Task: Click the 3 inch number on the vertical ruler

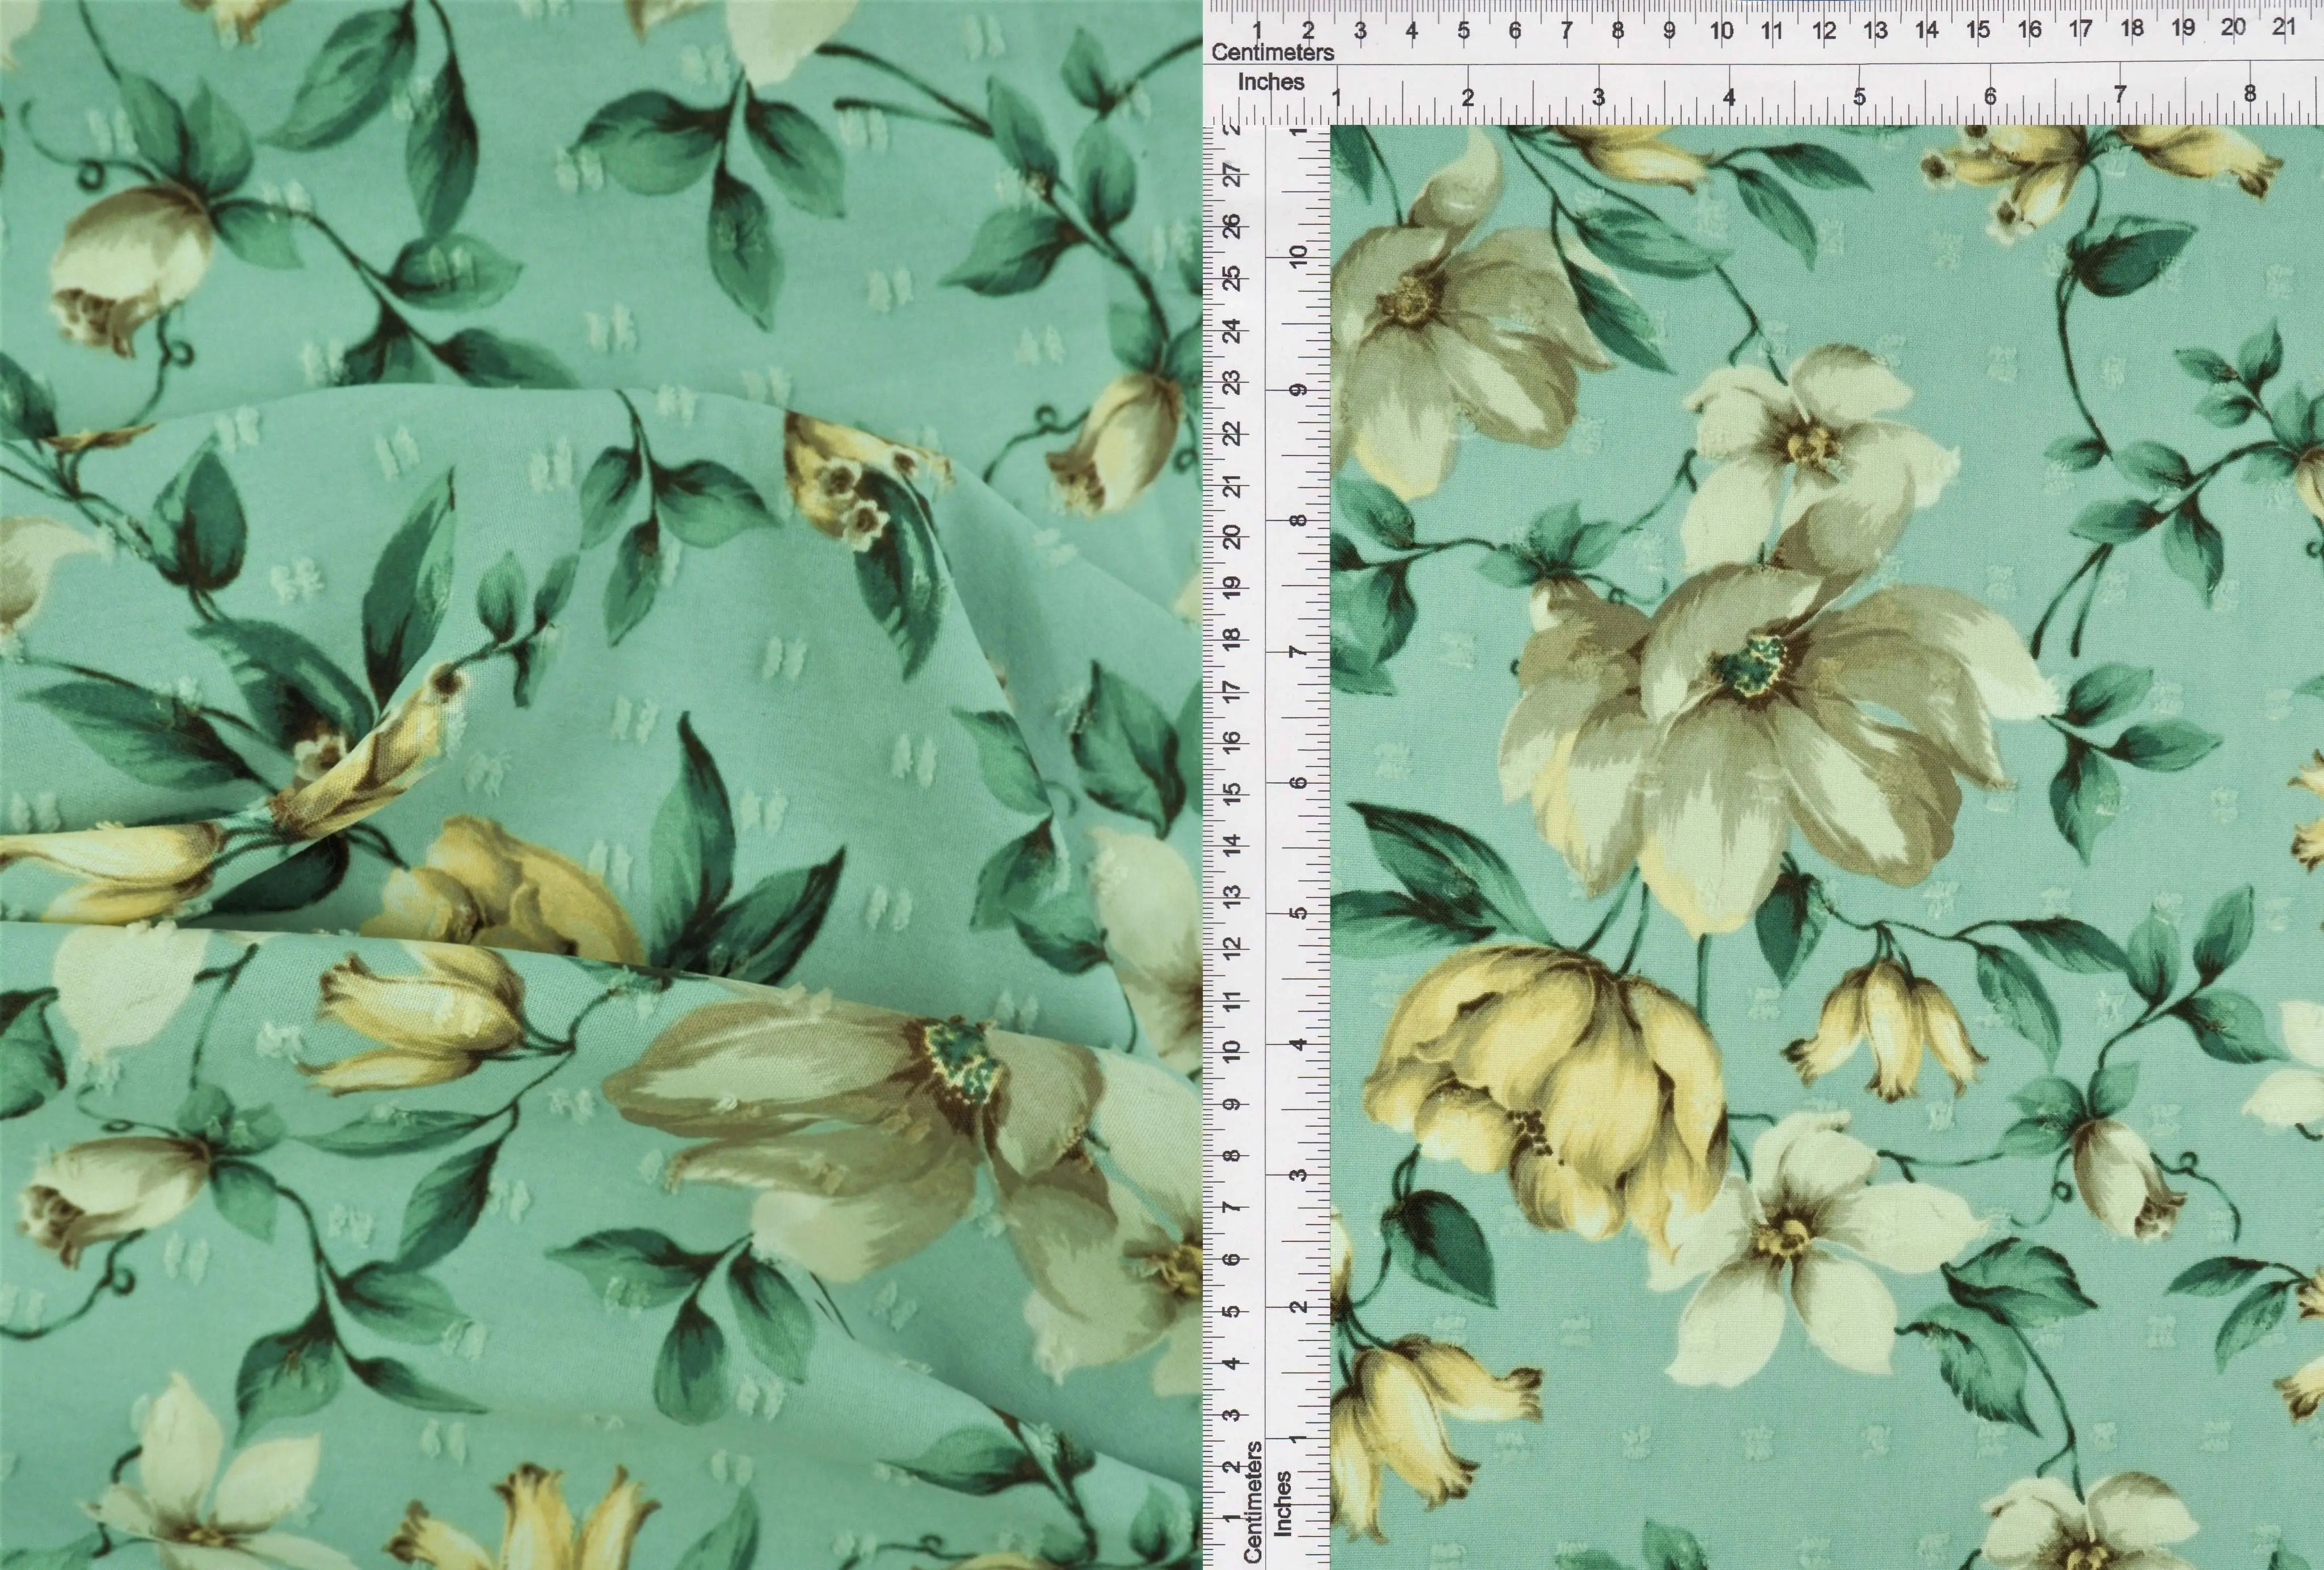Action: pos(1298,1175)
